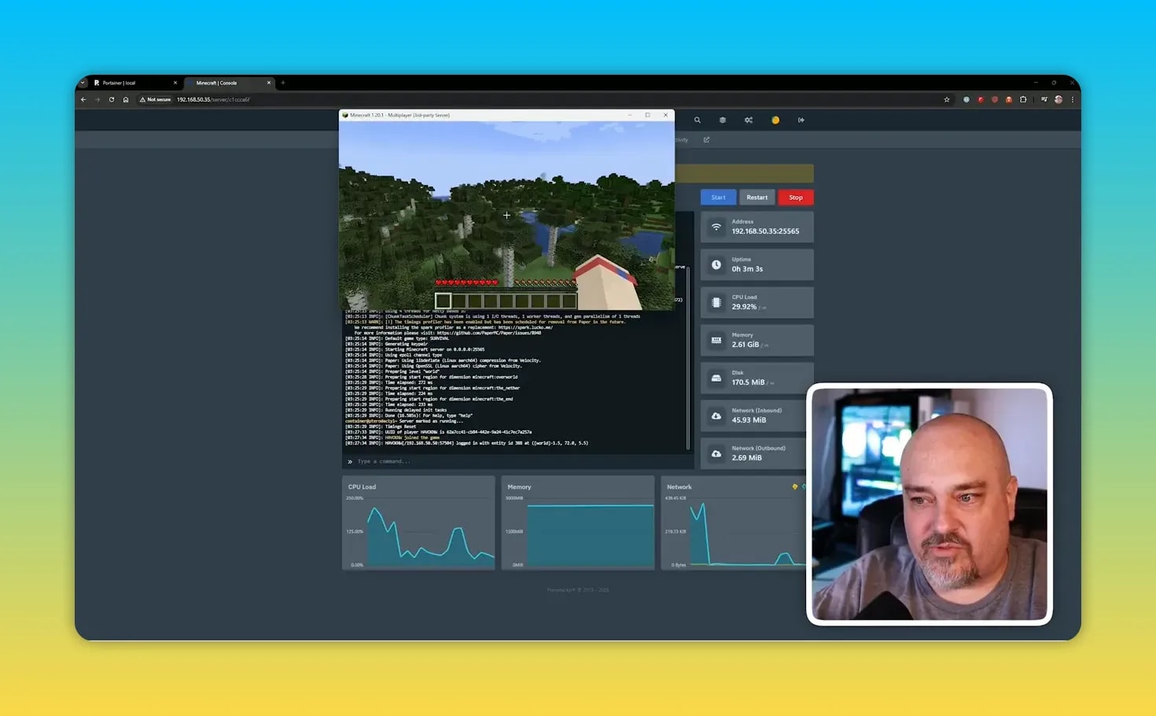Open the servers stack icon in panel header
This screenshot has width=1156, height=716.
tap(723, 120)
